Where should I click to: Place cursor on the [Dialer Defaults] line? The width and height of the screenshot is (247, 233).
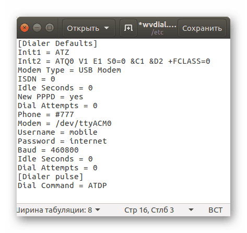coord(57,43)
